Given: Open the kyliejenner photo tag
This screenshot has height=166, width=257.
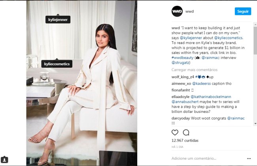Looking at the screenshot, I should click(x=58, y=20).
